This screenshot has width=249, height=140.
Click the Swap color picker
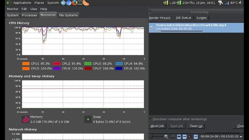88,119
